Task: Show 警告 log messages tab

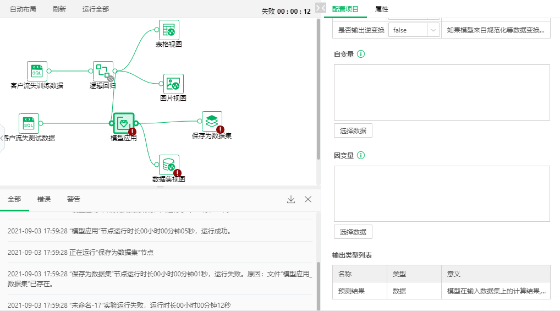Action: pos(74,199)
